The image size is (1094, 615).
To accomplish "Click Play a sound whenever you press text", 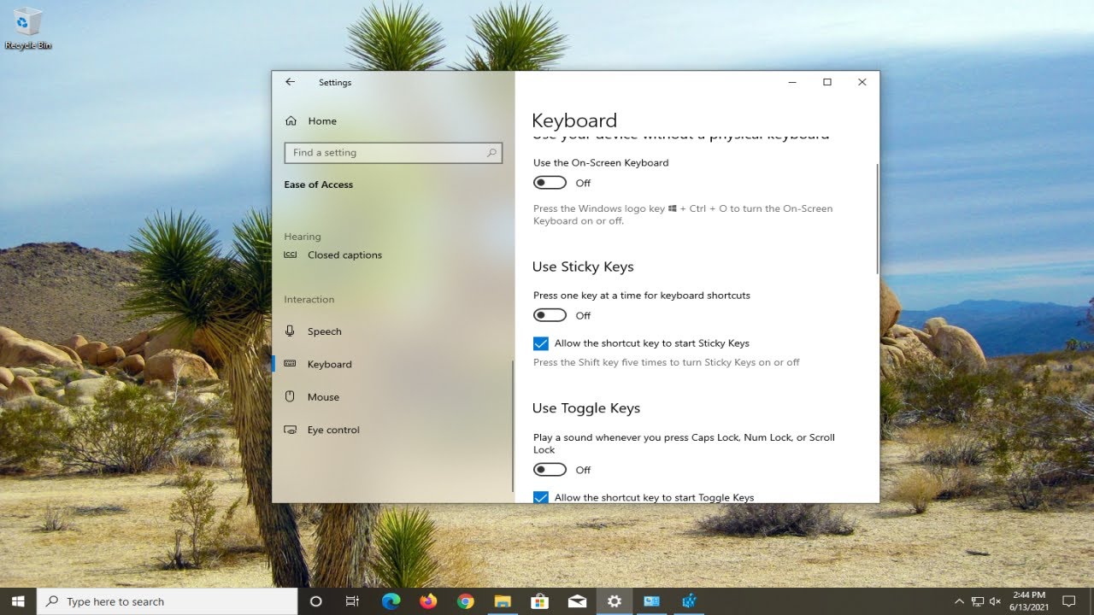I will (684, 443).
